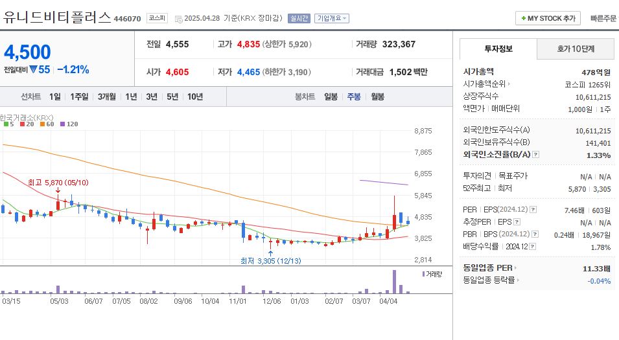Click the -0.04% same-sector change value

599,281
